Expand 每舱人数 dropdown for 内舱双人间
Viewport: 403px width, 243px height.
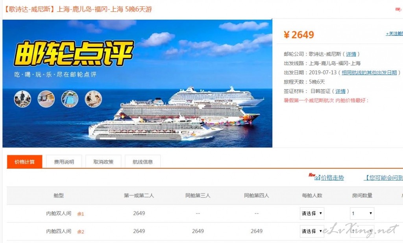pos(312,214)
